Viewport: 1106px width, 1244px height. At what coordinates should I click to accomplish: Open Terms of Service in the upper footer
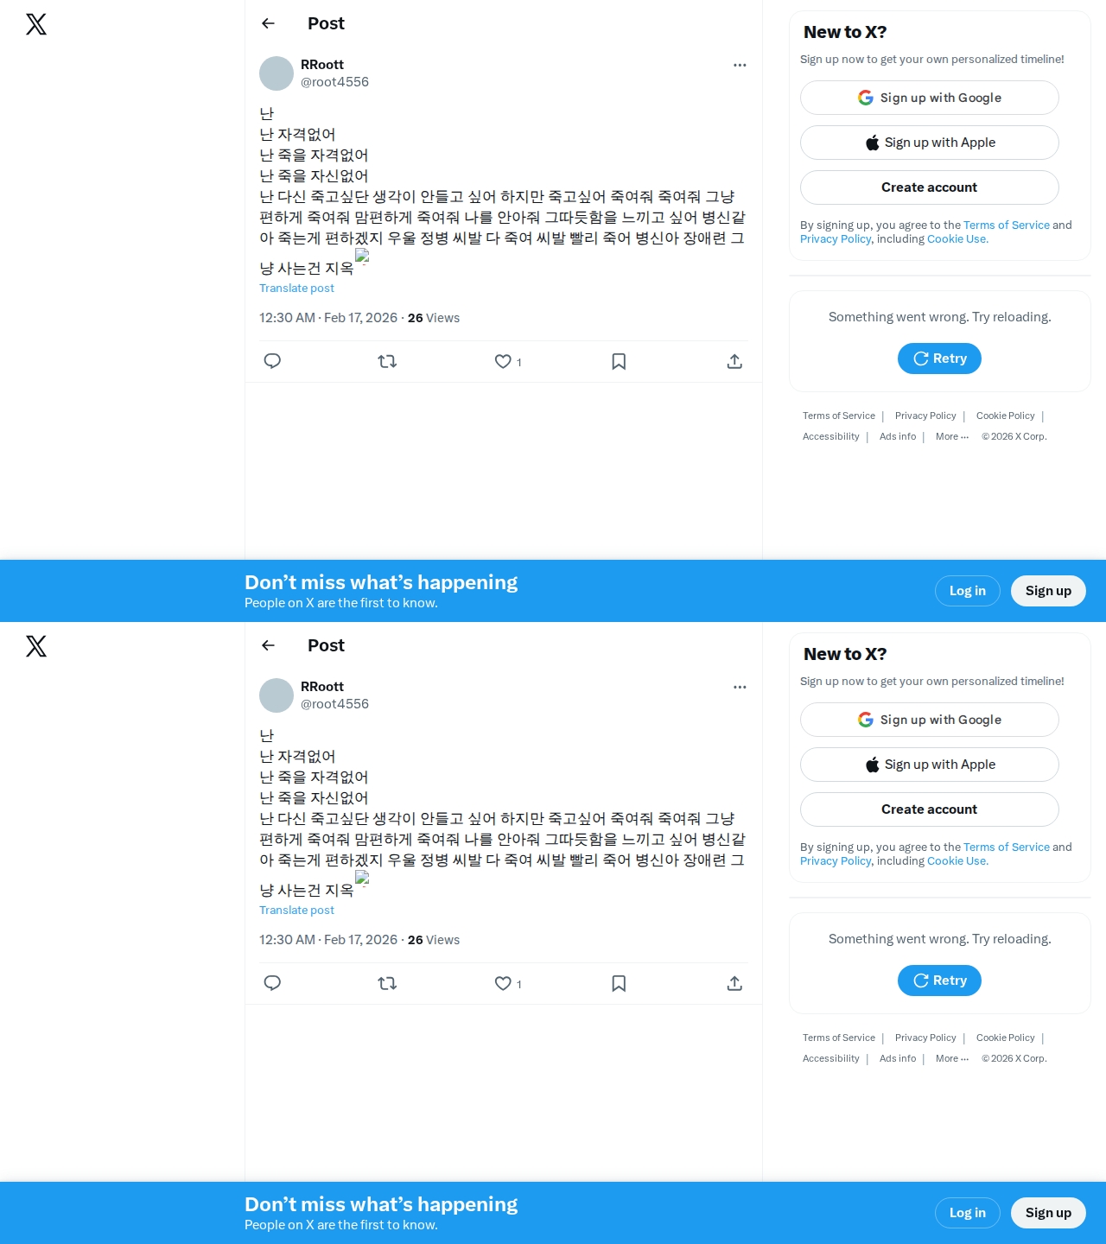(839, 416)
